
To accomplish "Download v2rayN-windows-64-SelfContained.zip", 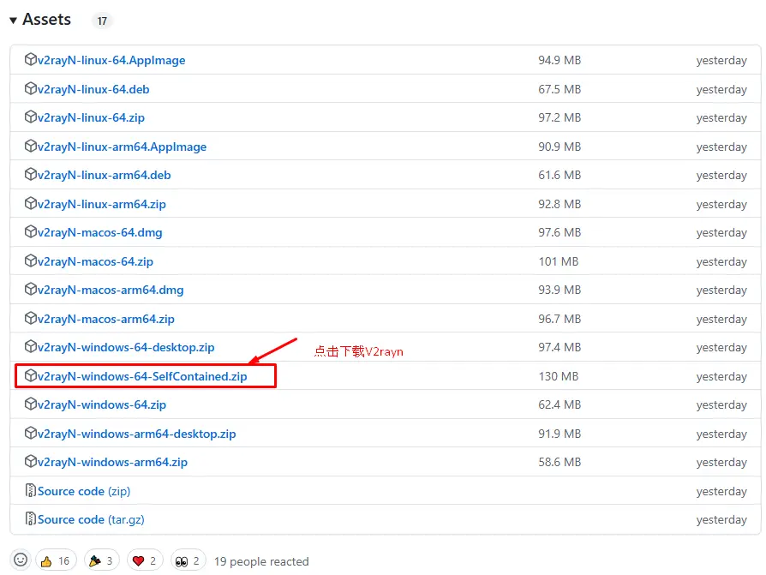I will pyautogui.click(x=142, y=376).
